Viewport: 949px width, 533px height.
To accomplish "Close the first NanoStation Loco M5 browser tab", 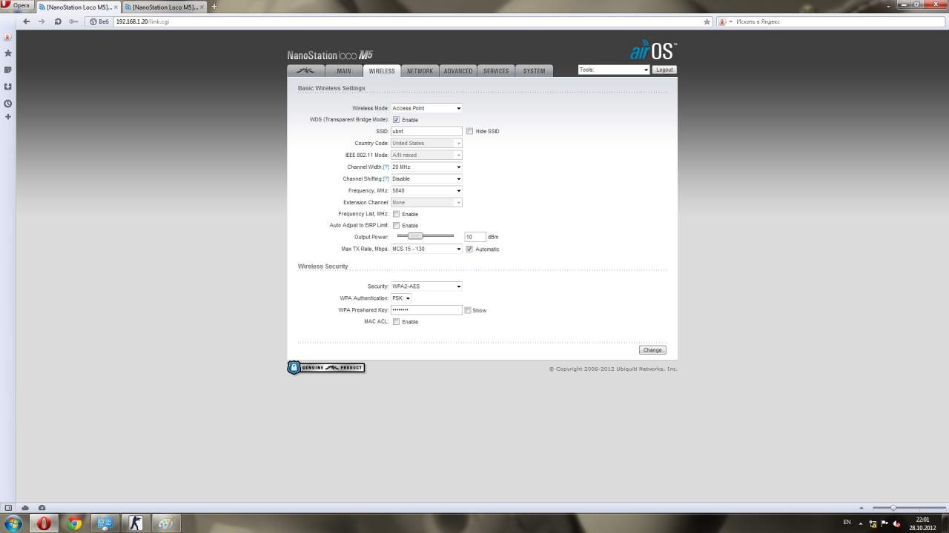I will coord(116,7).
